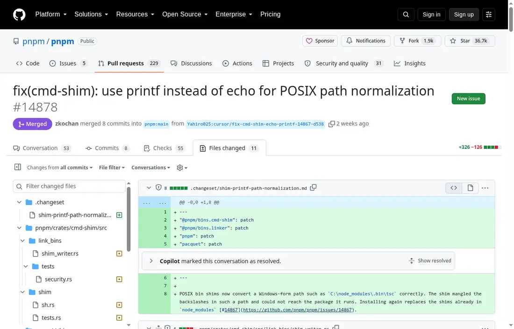Click the search magnifier icon
Image resolution: width=514 pixels, height=329 pixels.
tap(406, 14)
